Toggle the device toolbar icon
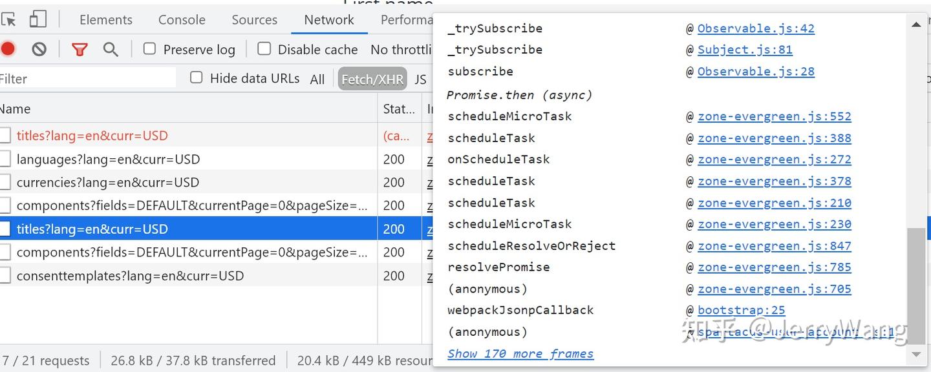This screenshot has height=372, width=931. (38, 19)
